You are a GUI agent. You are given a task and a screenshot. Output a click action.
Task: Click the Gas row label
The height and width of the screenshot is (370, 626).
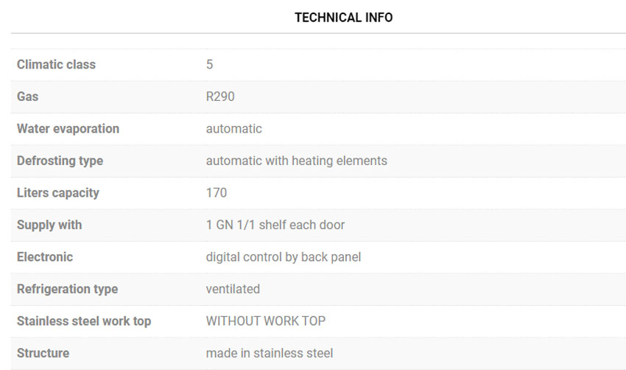pyautogui.click(x=27, y=97)
